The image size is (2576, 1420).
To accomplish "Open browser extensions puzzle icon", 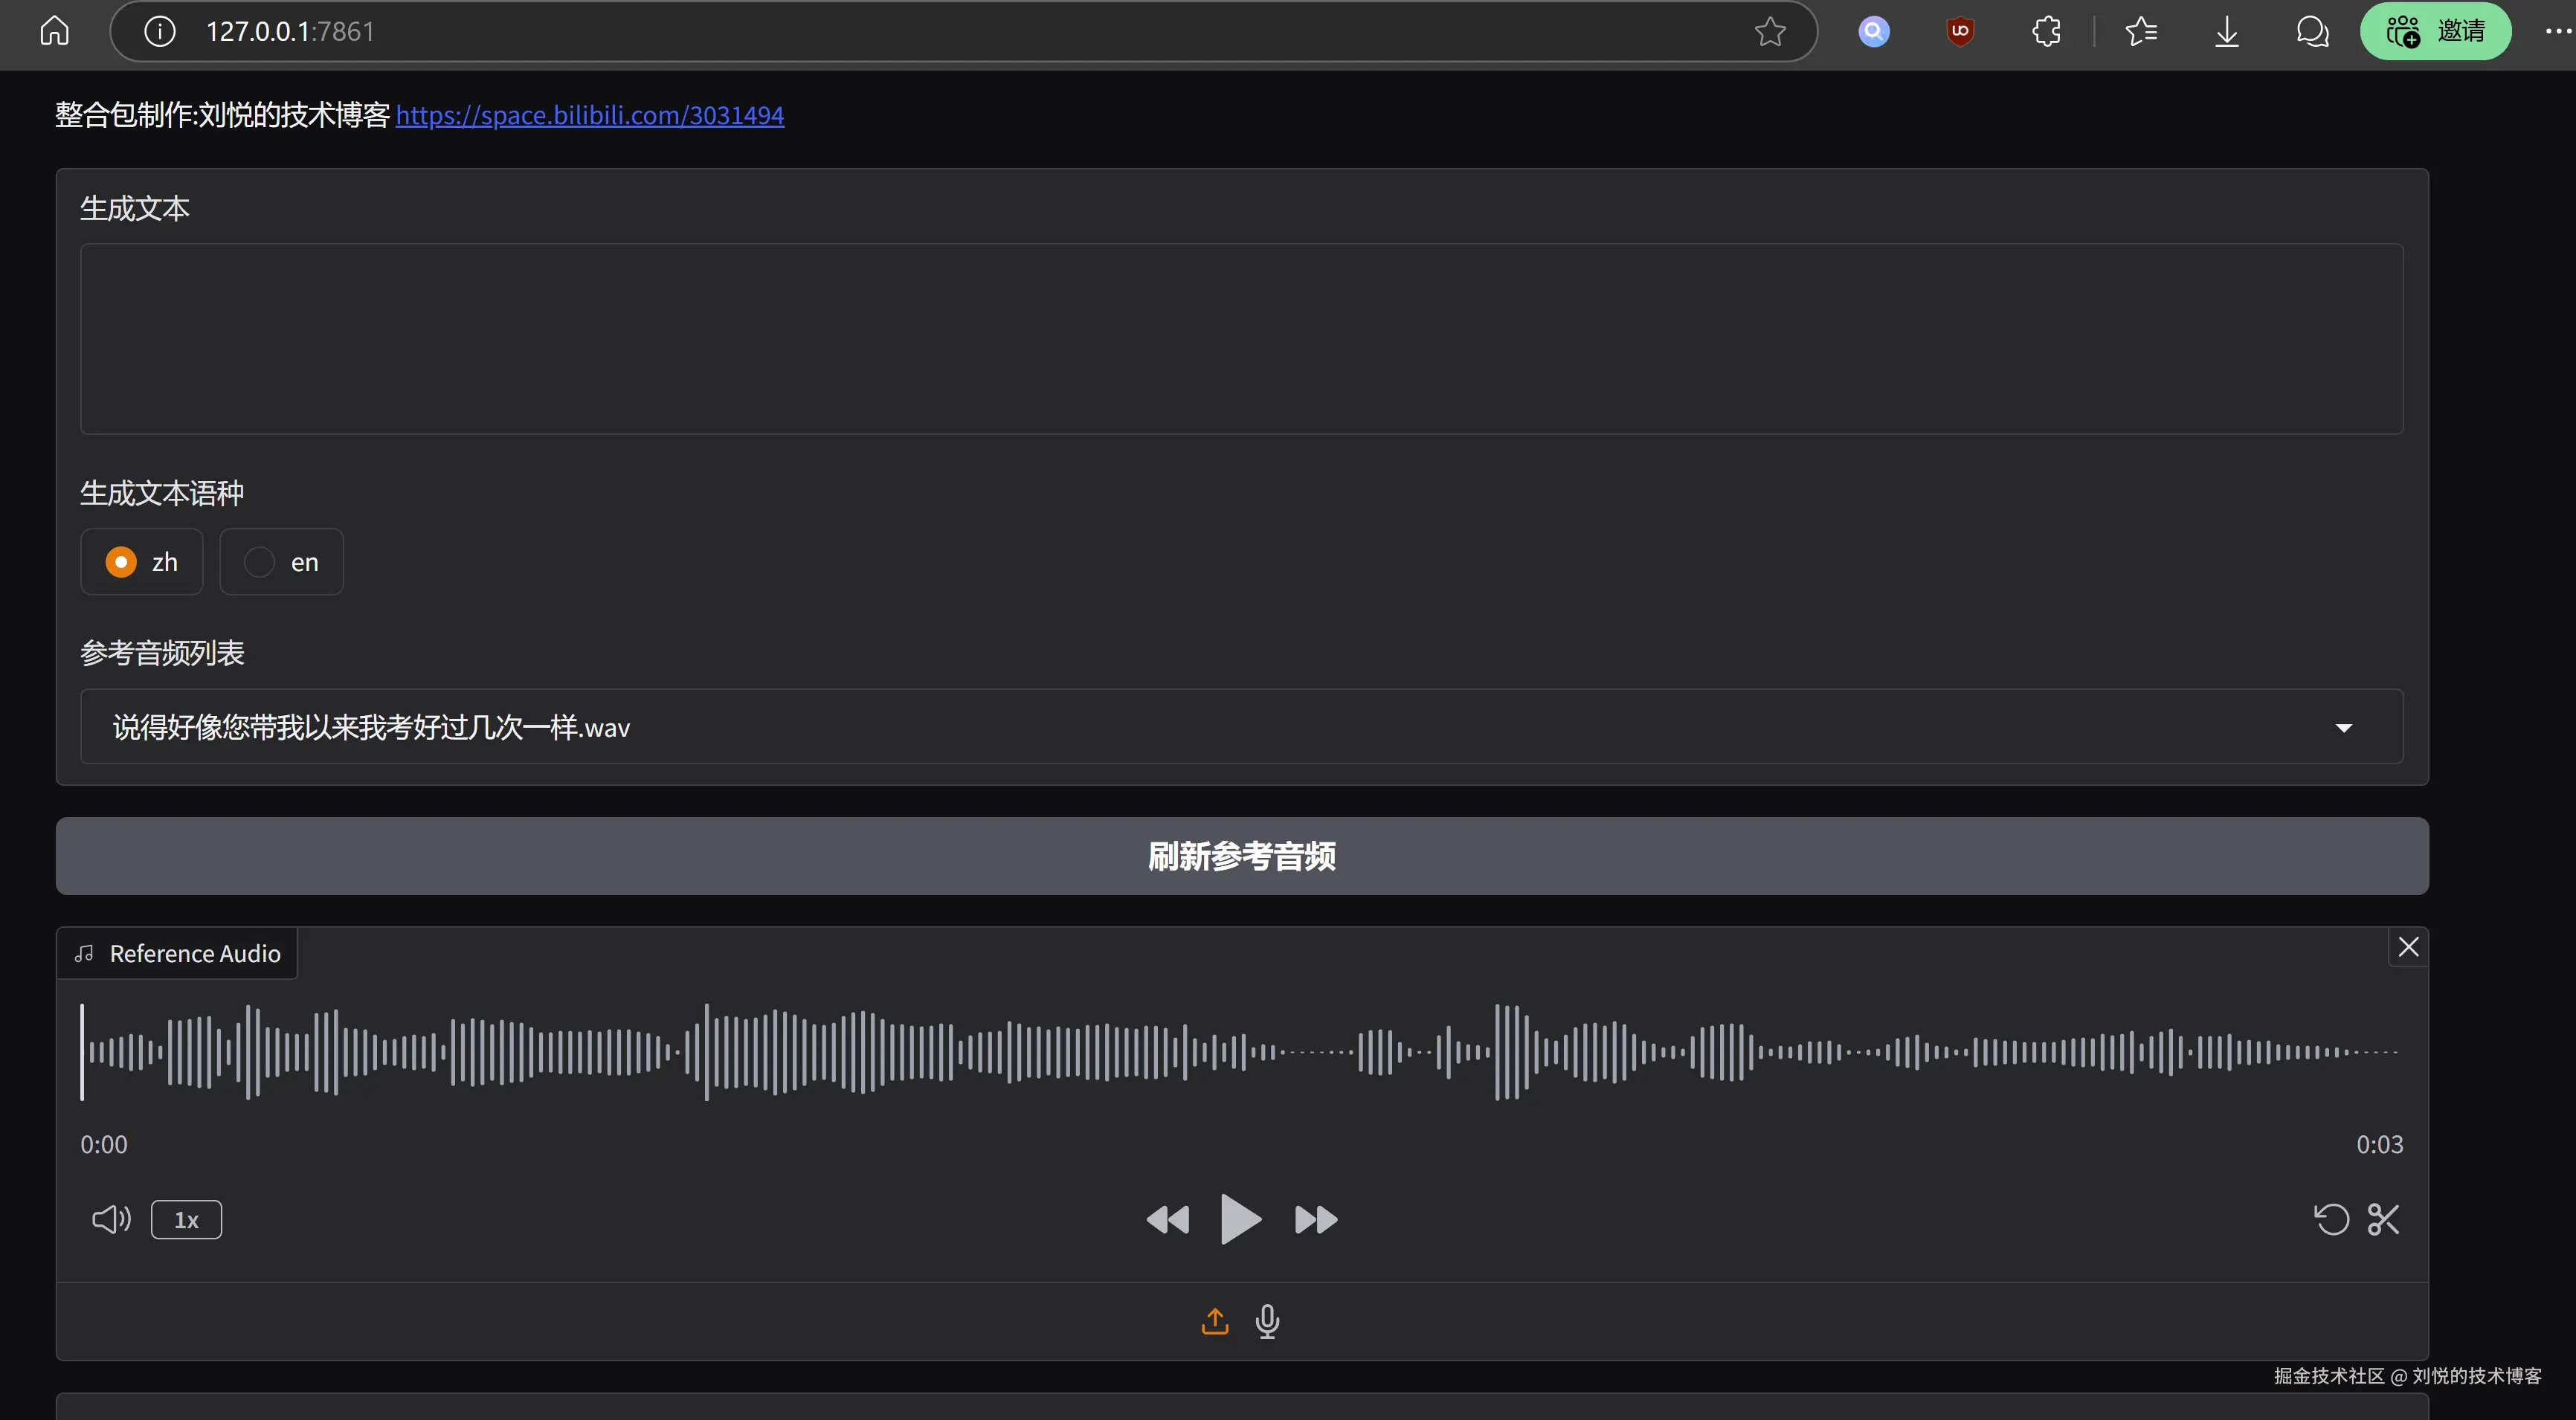I will pos(2046,31).
